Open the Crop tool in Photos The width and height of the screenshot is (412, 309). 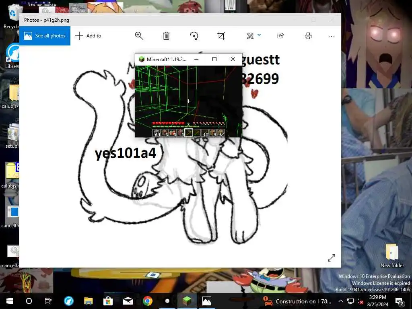pos(221,36)
